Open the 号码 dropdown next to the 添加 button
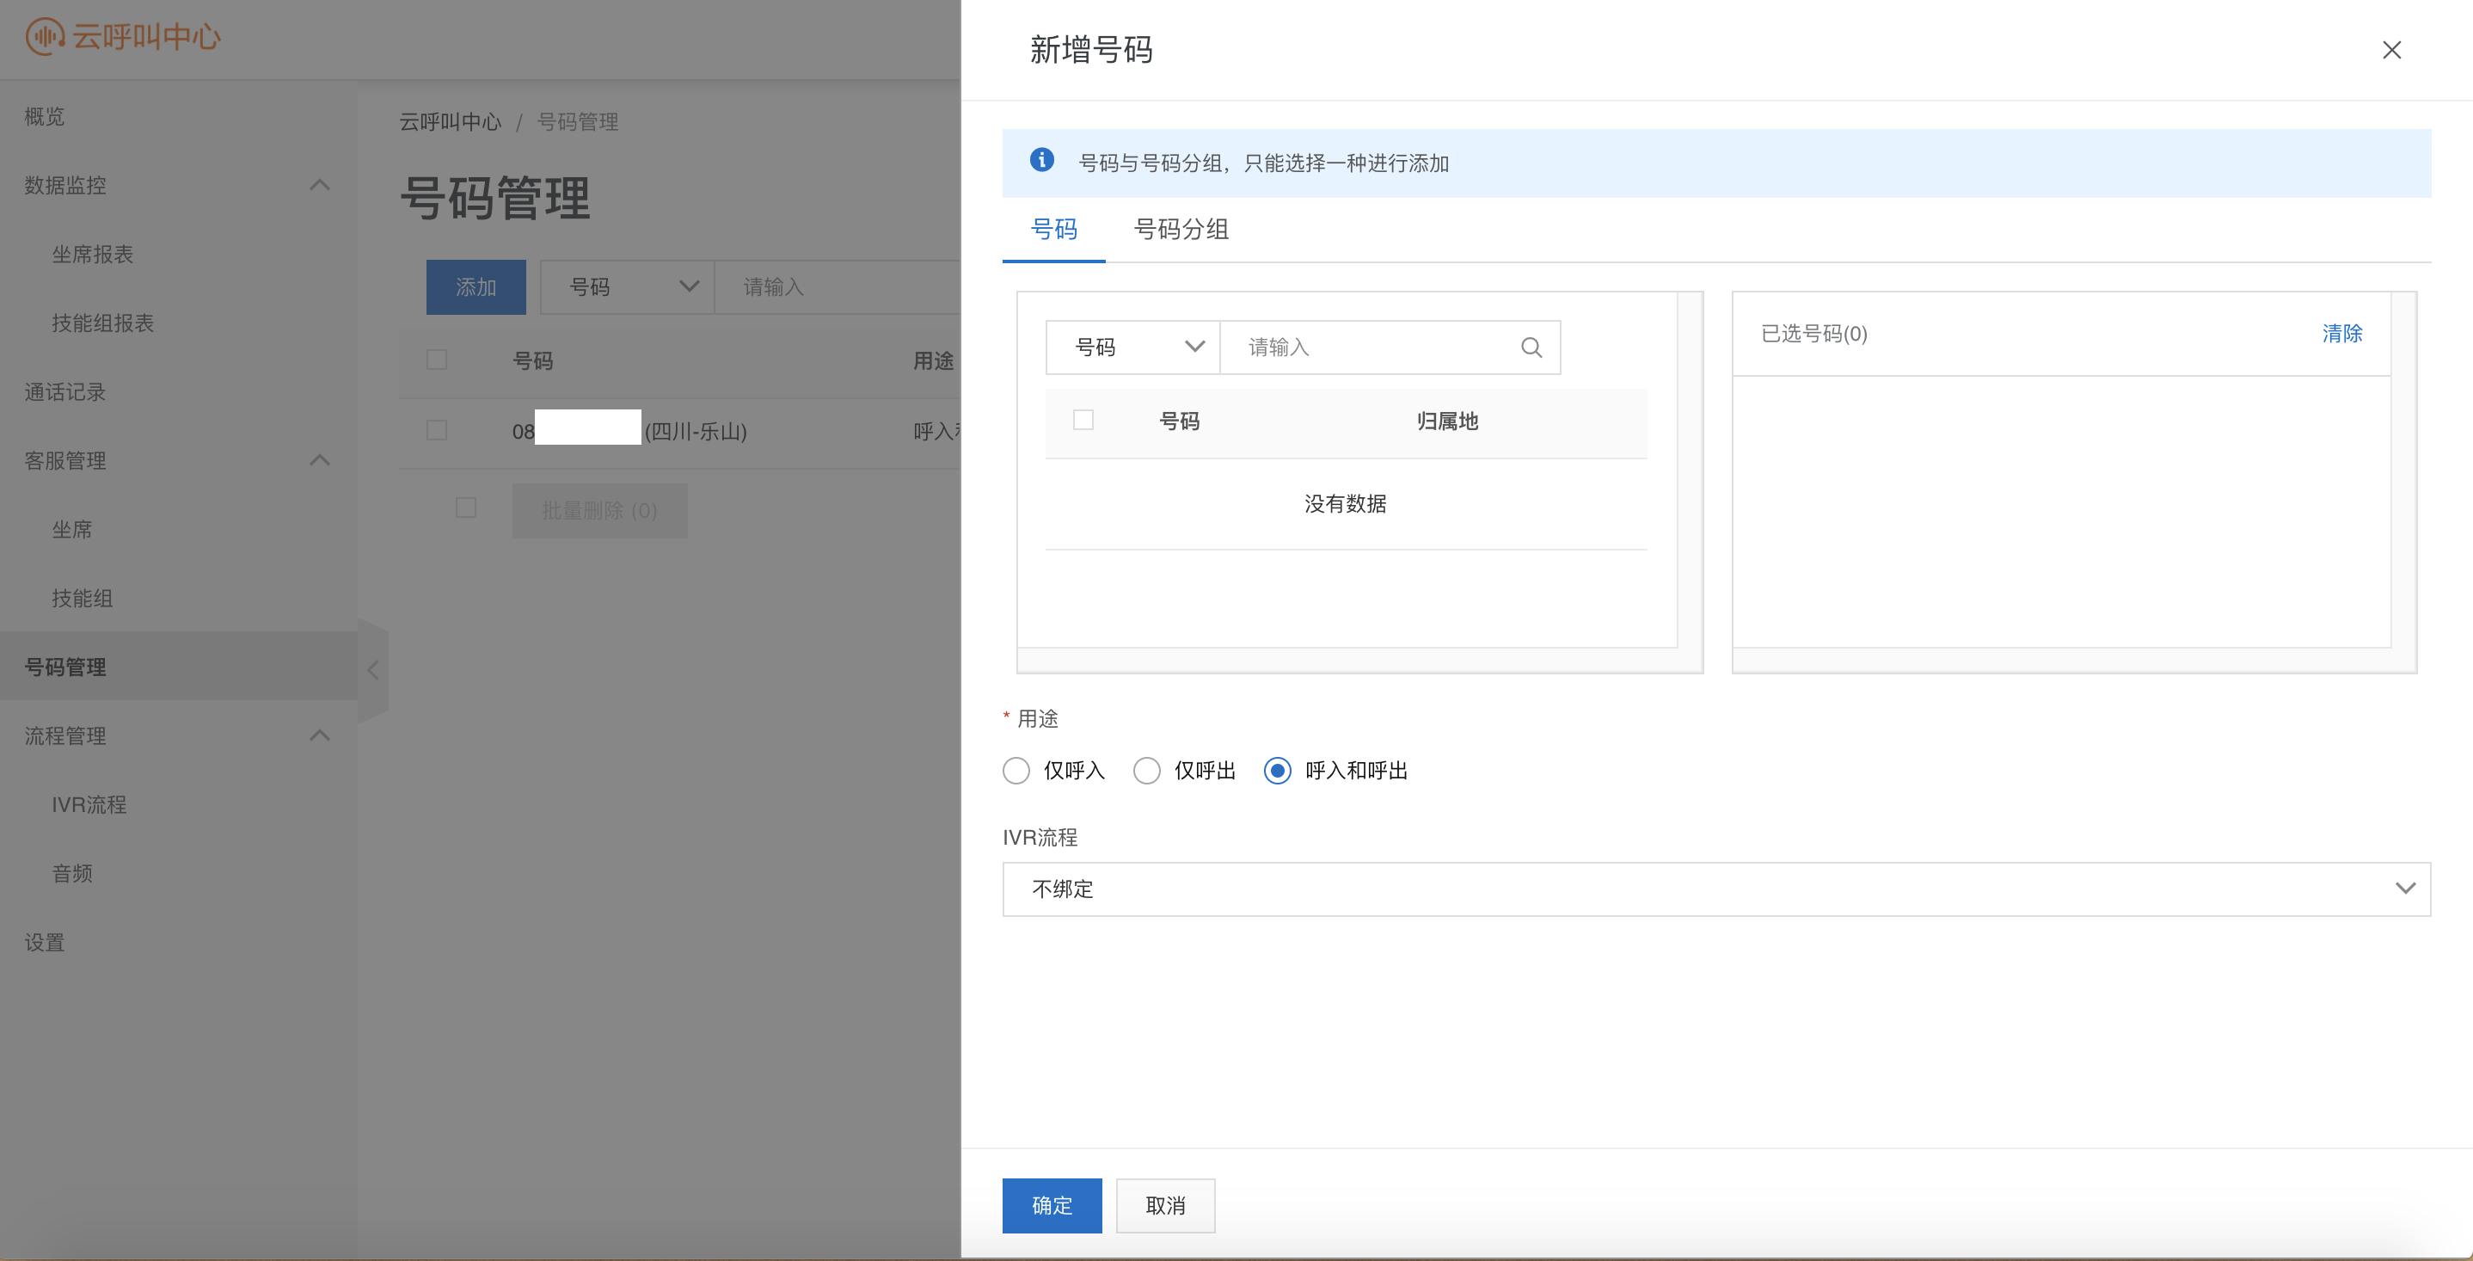2473x1261 pixels. pyautogui.click(x=628, y=287)
